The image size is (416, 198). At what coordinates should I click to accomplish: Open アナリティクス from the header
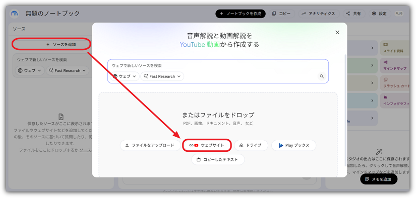[319, 14]
